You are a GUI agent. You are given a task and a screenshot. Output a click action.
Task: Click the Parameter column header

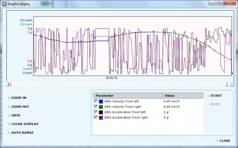click(x=128, y=96)
